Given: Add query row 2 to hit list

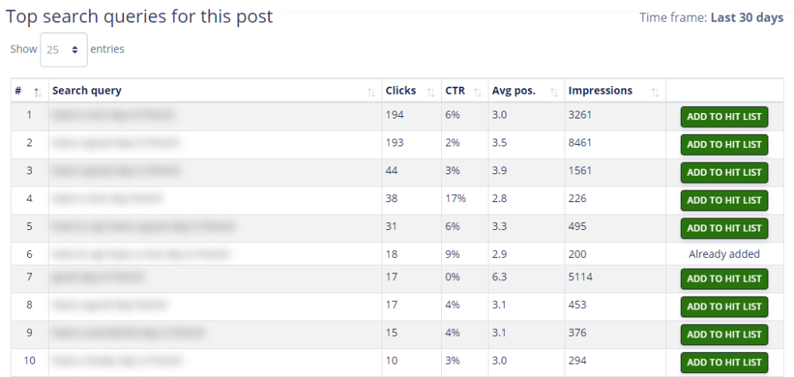Looking at the screenshot, I should 724,145.
